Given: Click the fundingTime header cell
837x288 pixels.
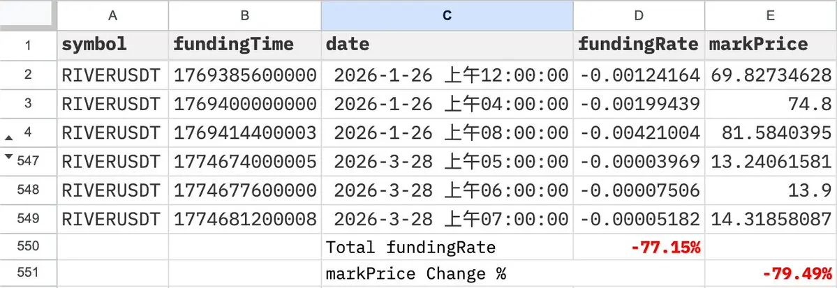Looking at the screenshot, I should [244, 45].
